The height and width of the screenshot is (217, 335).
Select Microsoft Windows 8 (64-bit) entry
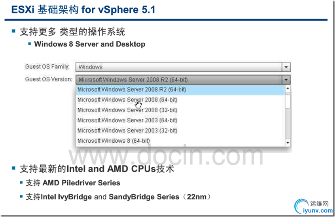(x=180, y=141)
